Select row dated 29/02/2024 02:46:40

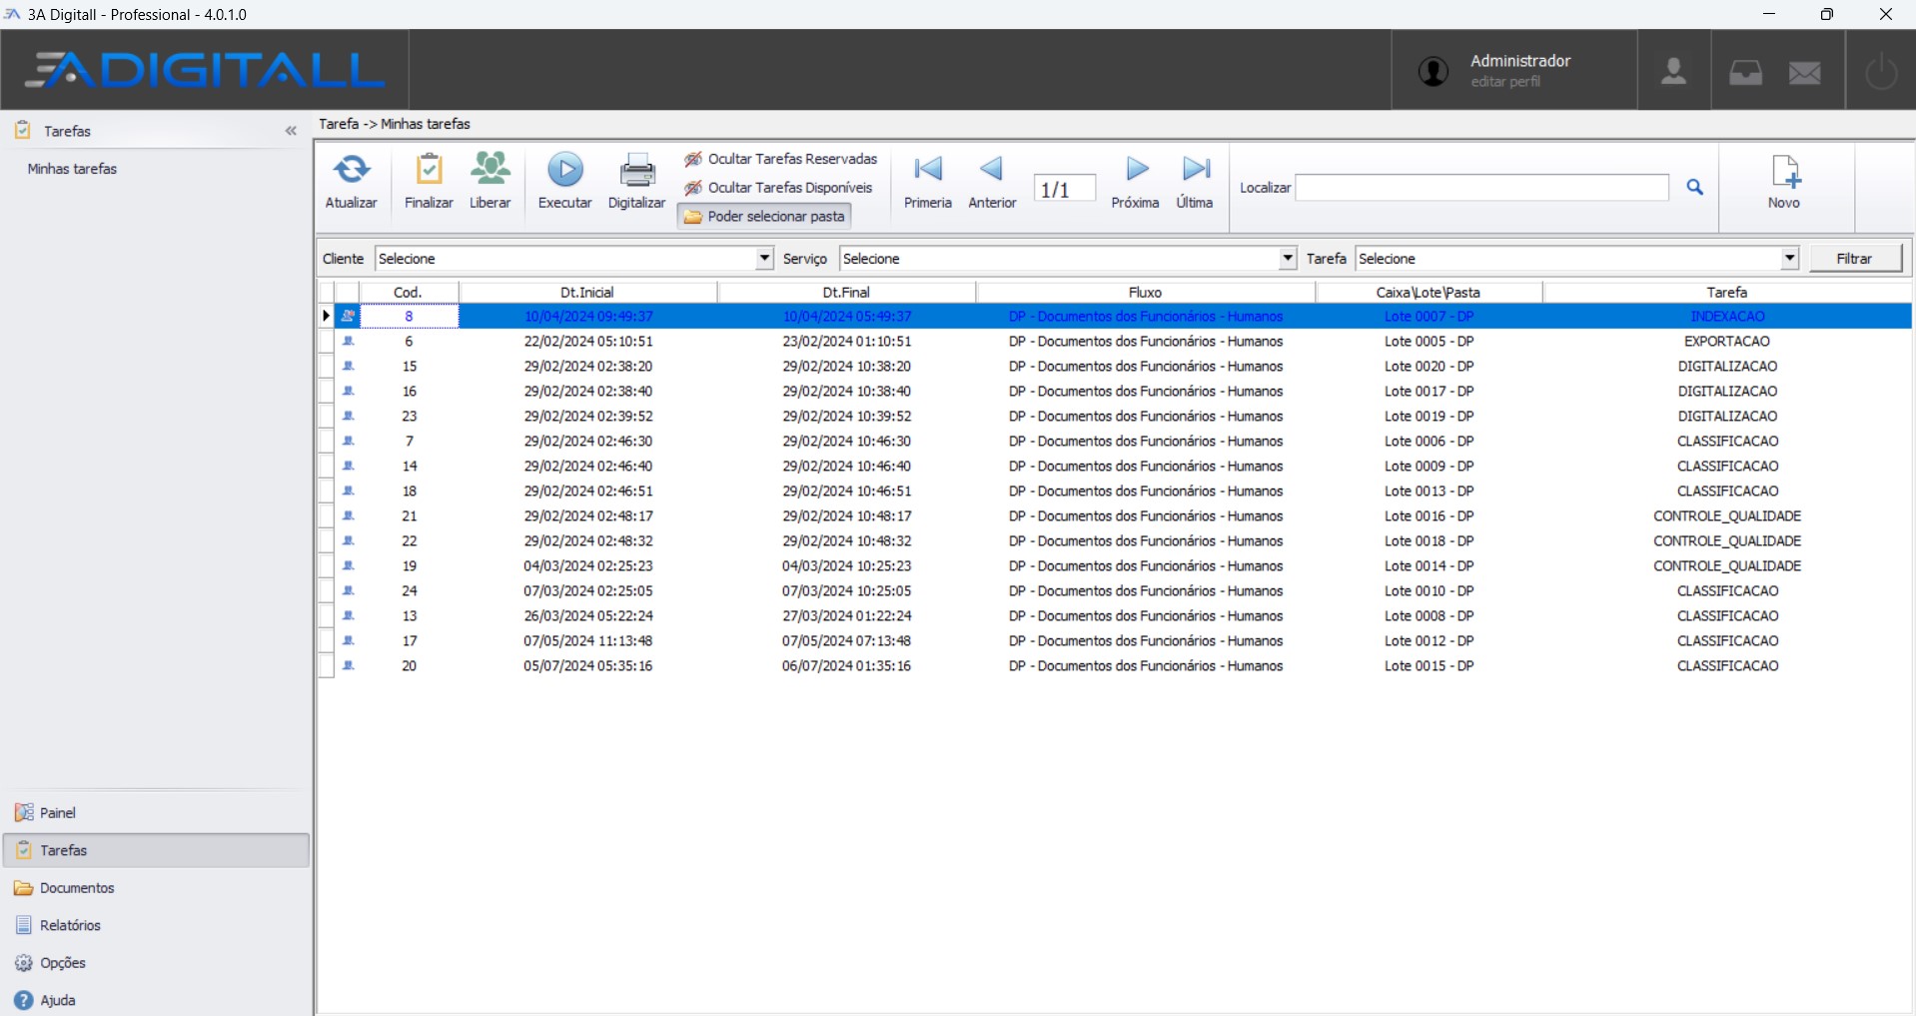point(1116,466)
